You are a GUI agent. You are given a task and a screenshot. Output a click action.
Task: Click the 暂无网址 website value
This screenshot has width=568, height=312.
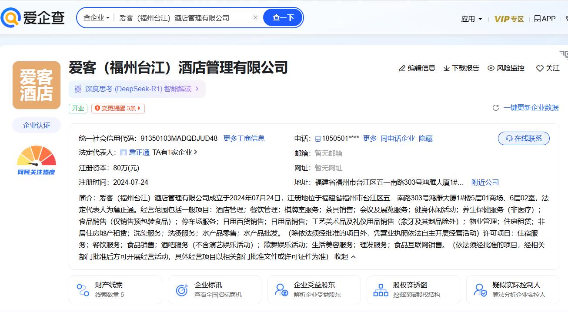pos(328,168)
